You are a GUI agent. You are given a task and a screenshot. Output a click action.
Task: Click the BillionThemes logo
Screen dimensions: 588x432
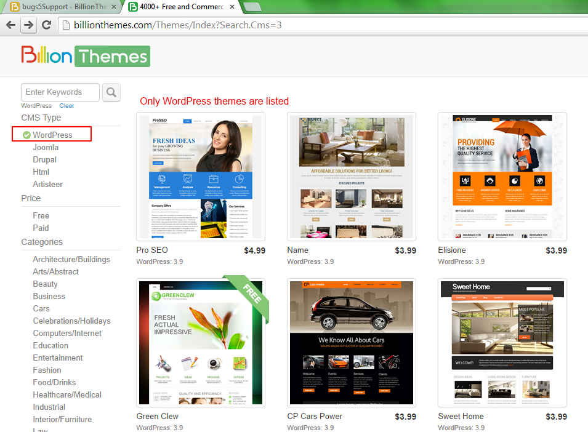point(86,56)
